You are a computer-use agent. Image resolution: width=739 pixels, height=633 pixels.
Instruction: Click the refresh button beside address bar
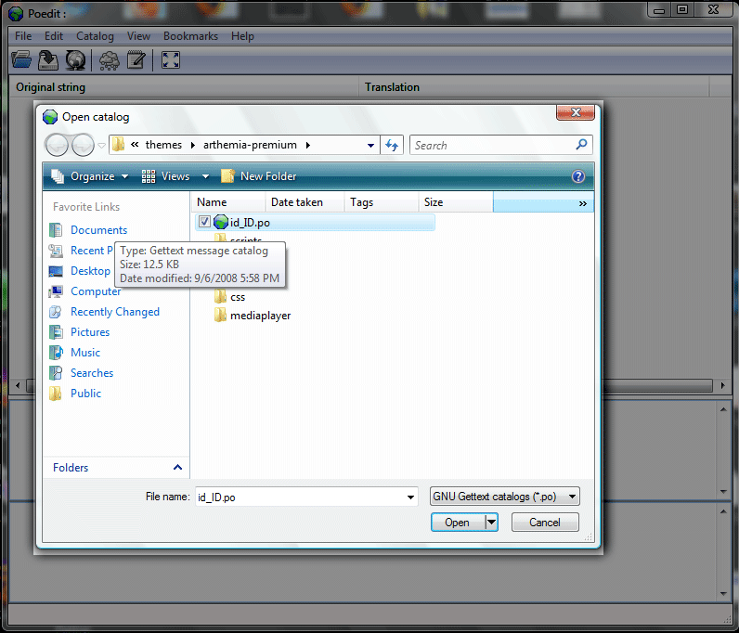coord(392,146)
